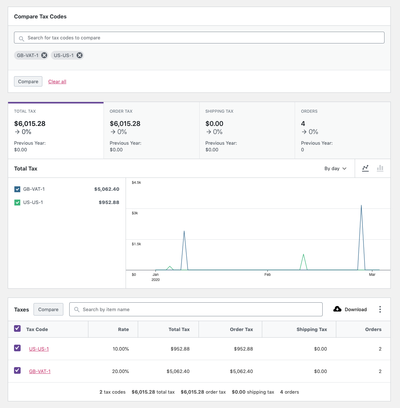Viewport: 400px width, 408px height.
Task: Switch to bar chart view
Action: click(x=380, y=168)
